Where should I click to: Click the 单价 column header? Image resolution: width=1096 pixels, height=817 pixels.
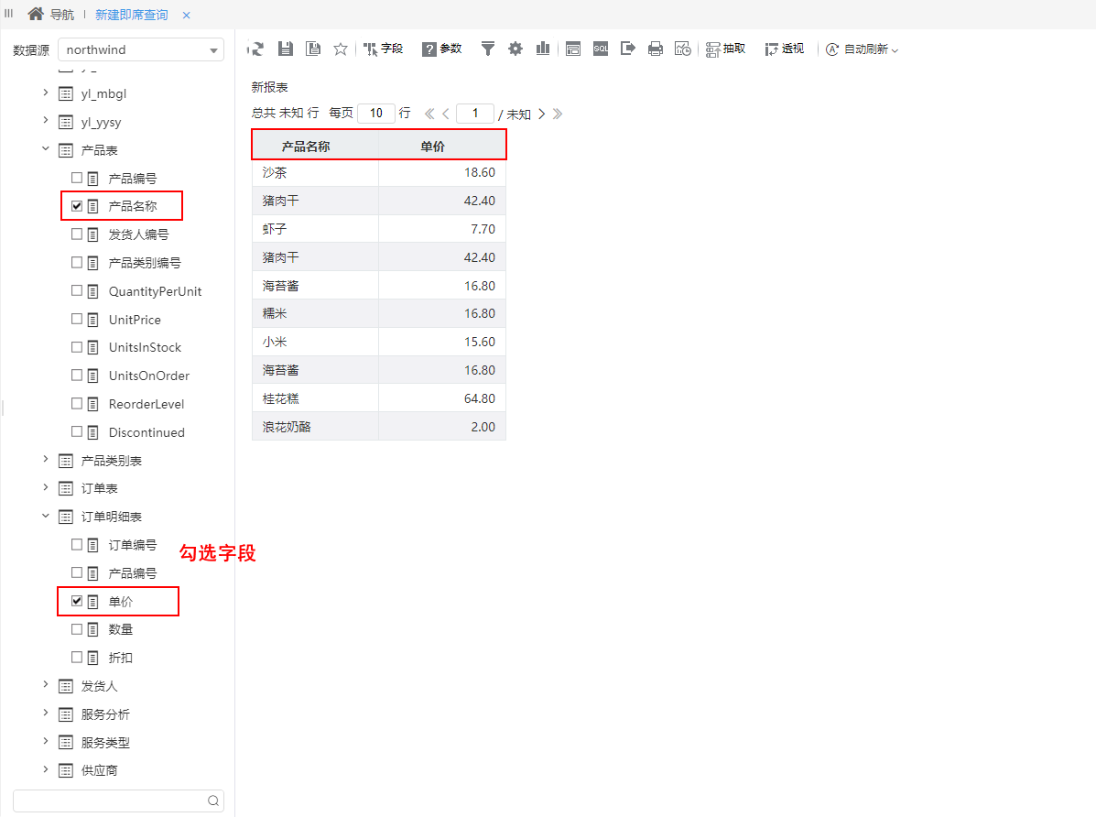pos(441,147)
